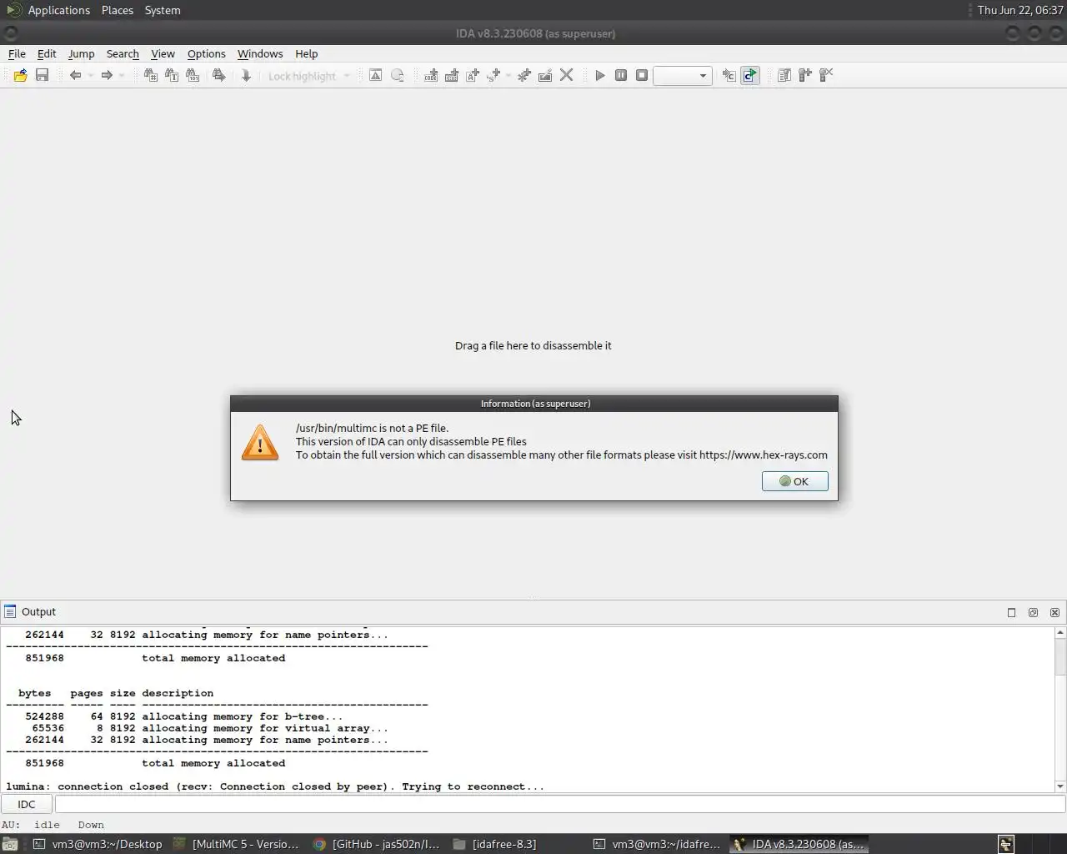Switch to GitHub browser taskbar window
This screenshot has height=854, width=1067.
click(377, 844)
